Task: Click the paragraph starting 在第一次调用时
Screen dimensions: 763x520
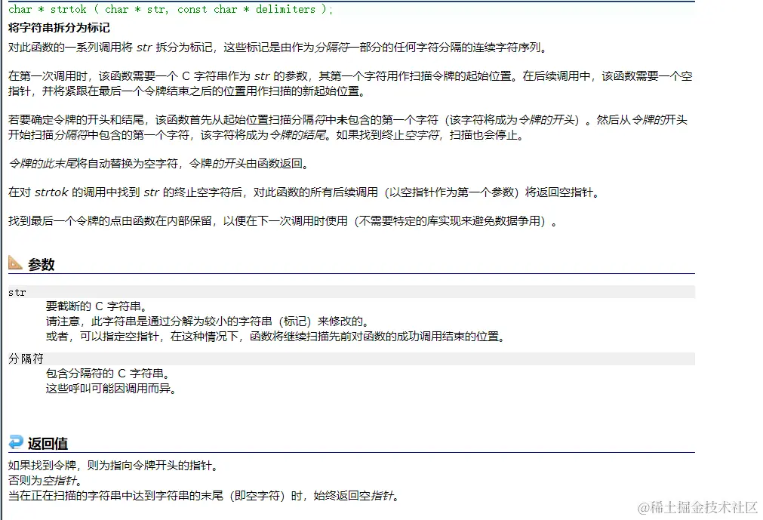Action: [350, 84]
